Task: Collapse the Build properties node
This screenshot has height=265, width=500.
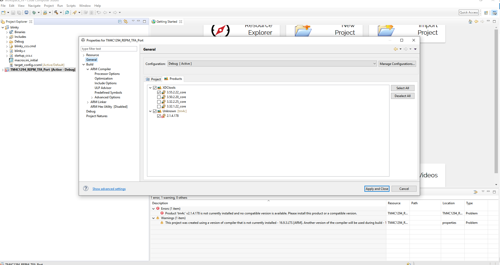Action: point(84,65)
